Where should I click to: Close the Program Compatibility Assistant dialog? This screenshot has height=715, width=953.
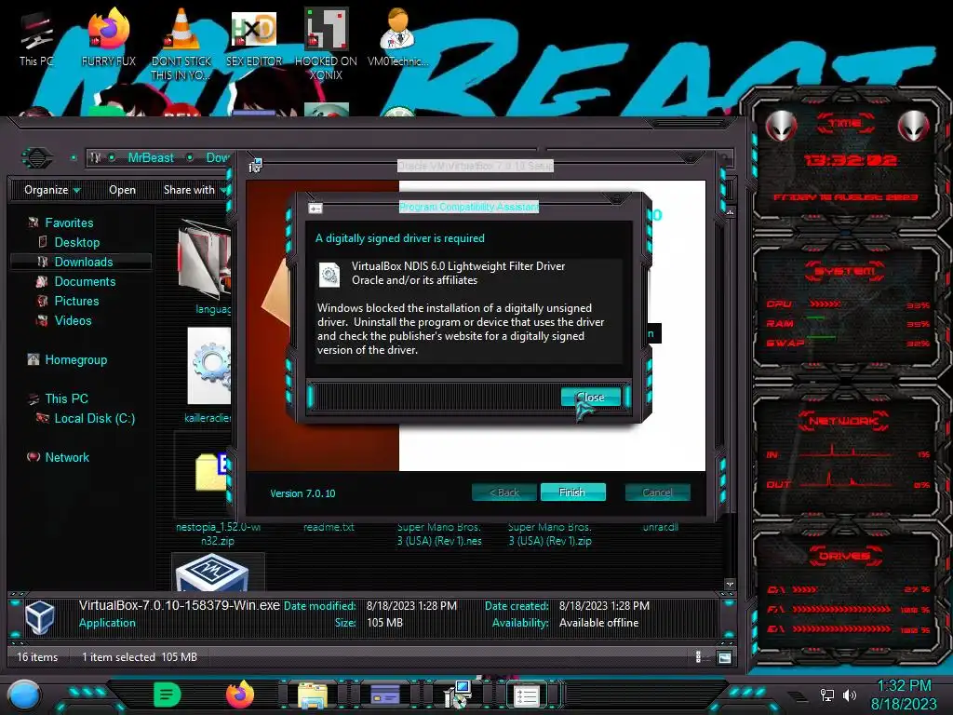(x=590, y=397)
